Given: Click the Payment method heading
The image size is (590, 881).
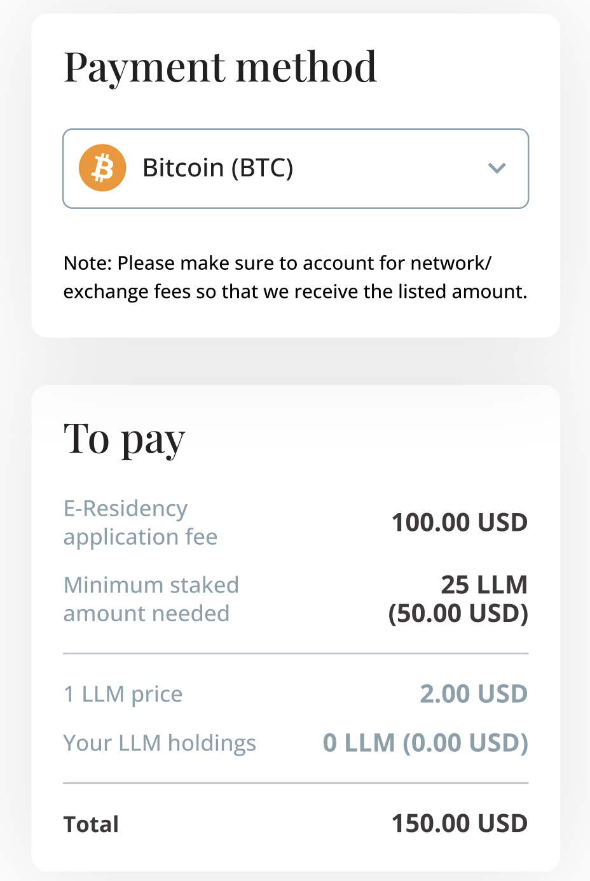Looking at the screenshot, I should (220, 67).
